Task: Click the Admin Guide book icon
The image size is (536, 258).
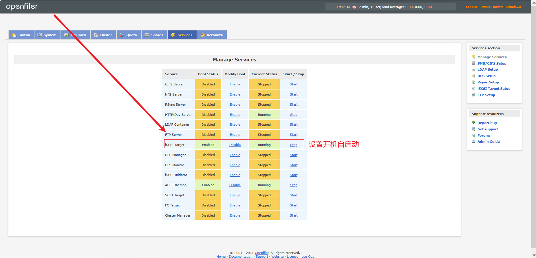Action: [x=473, y=142]
